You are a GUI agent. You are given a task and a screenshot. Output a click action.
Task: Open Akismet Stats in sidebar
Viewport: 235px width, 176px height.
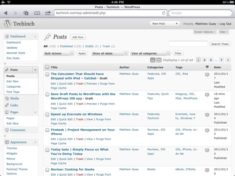[x=16, y=53]
